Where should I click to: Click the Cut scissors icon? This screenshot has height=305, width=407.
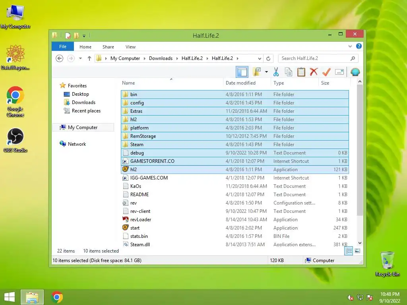pos(276,72)
